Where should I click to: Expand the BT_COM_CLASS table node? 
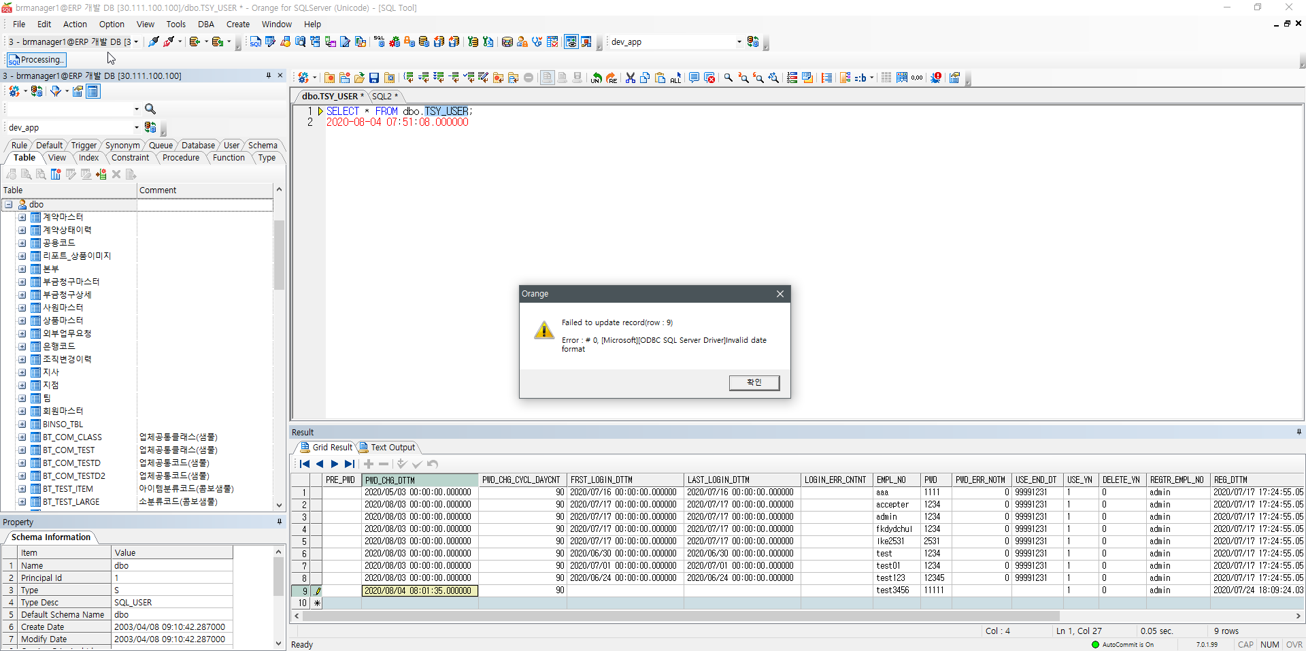(x=22, y=437)
